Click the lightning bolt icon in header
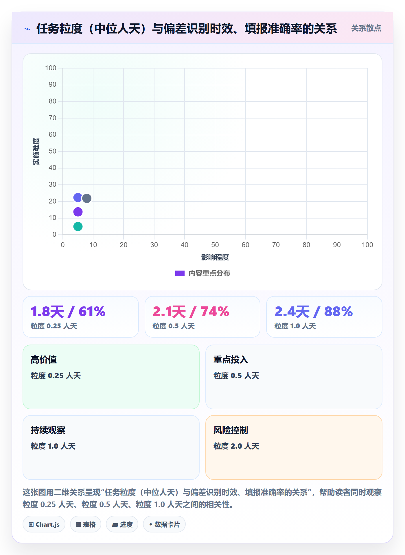The height and width of the screenshot is (555, 405). coord(27,29)
